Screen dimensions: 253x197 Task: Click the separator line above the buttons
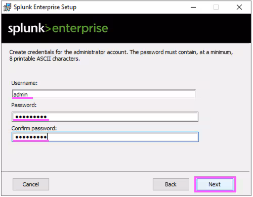click(x=125, y=172)
